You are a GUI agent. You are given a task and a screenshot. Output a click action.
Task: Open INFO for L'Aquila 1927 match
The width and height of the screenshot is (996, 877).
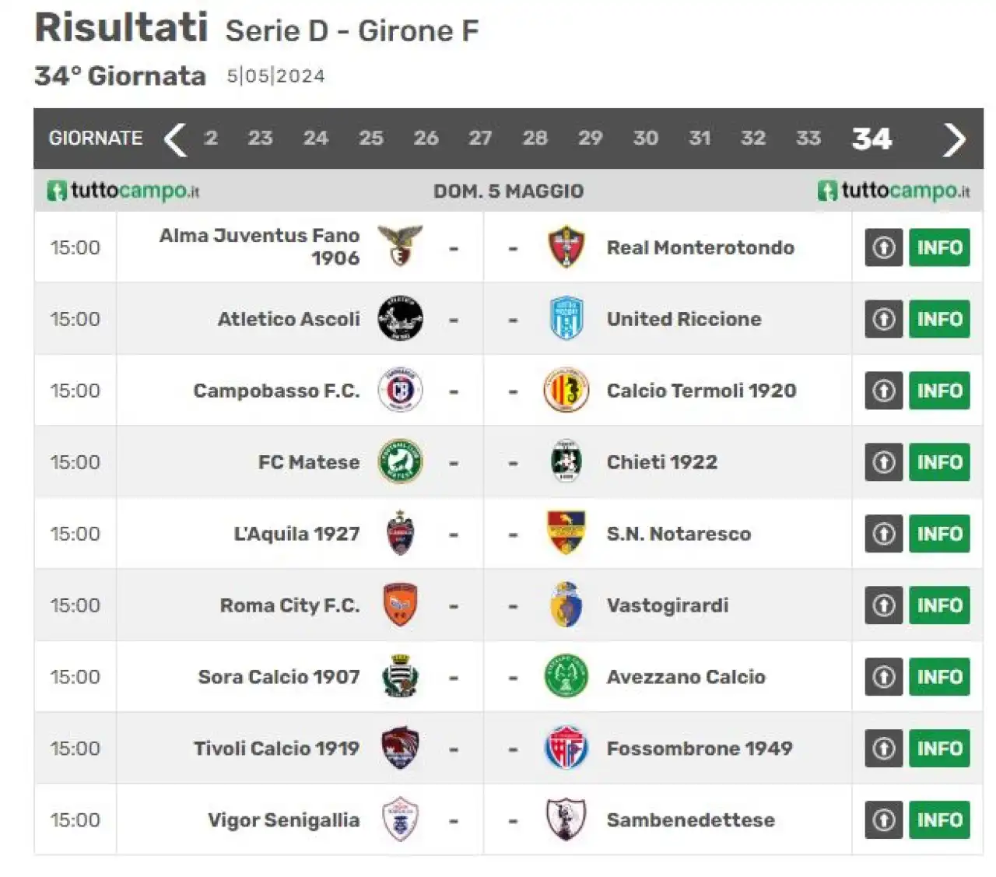point(939,533)
